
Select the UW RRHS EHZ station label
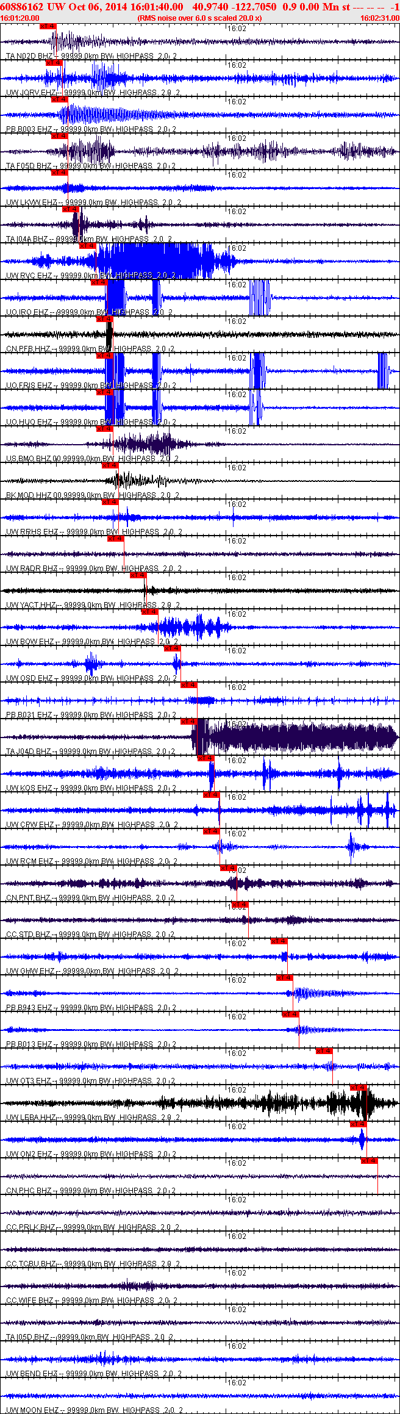(94, 532)
